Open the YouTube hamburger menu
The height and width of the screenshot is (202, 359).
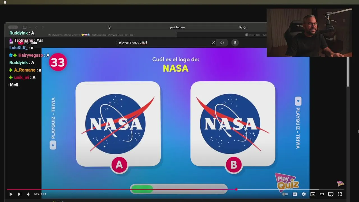[x=11, y=43]
